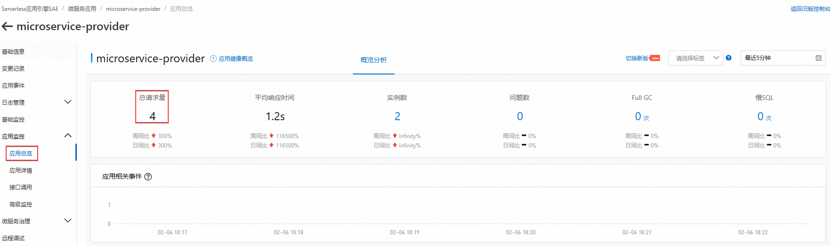Open 接口调用 in the sidebar
Image resolution: width=836 pixels, height=246 pixels.
21,187
